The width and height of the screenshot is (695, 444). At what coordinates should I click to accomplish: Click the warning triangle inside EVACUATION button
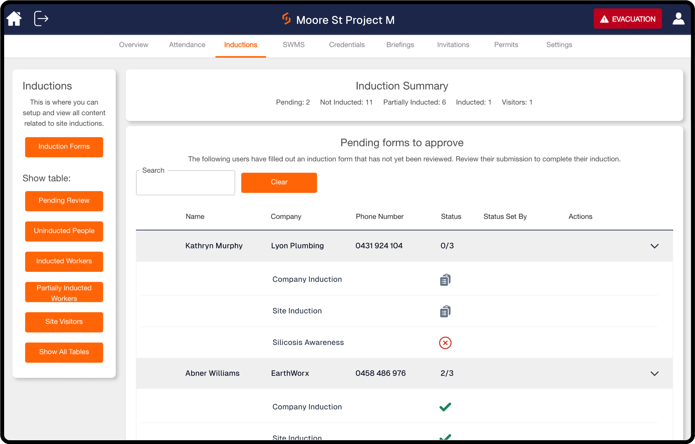click(x=605, y=20)
